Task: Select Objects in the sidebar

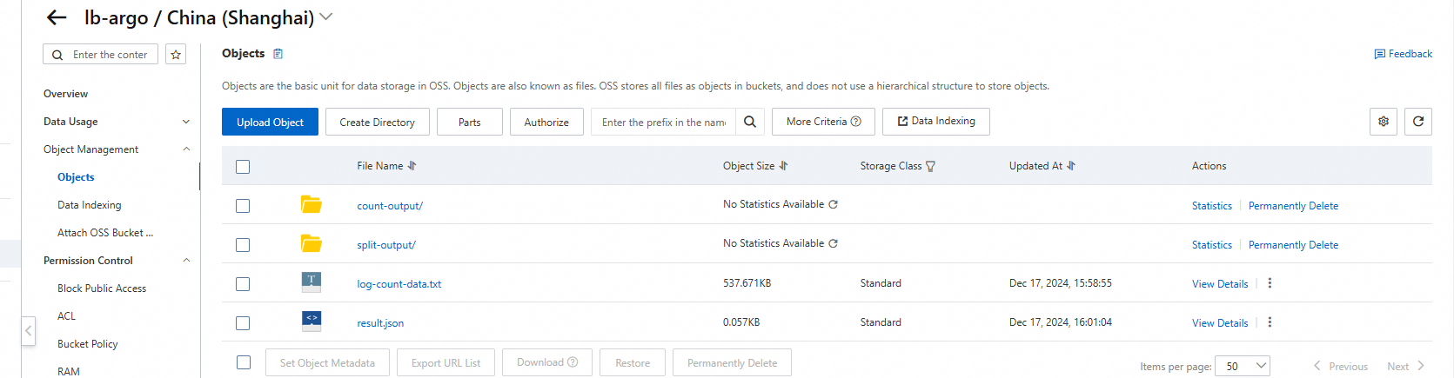Action: click(76, 177)
